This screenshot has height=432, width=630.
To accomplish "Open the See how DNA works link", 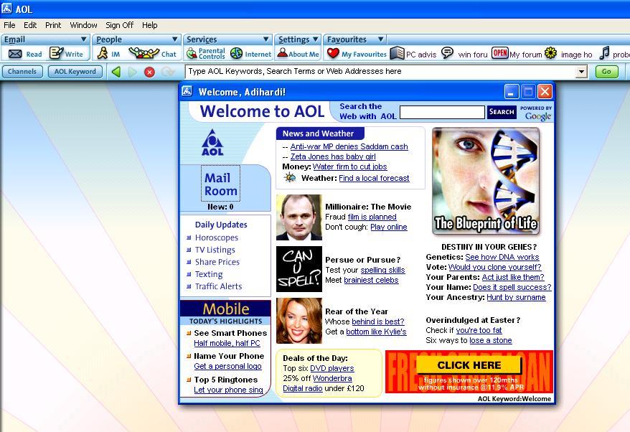I will coord(502,257).
